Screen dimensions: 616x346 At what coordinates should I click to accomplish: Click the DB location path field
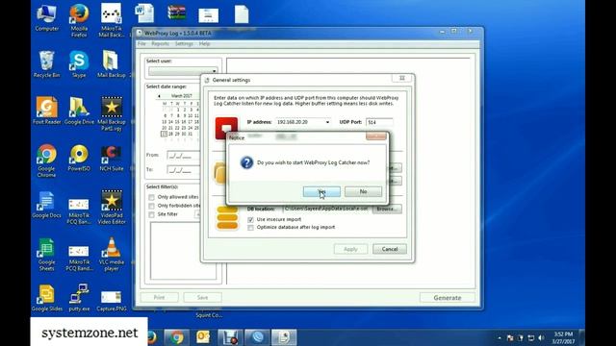[x=326, y=209]
